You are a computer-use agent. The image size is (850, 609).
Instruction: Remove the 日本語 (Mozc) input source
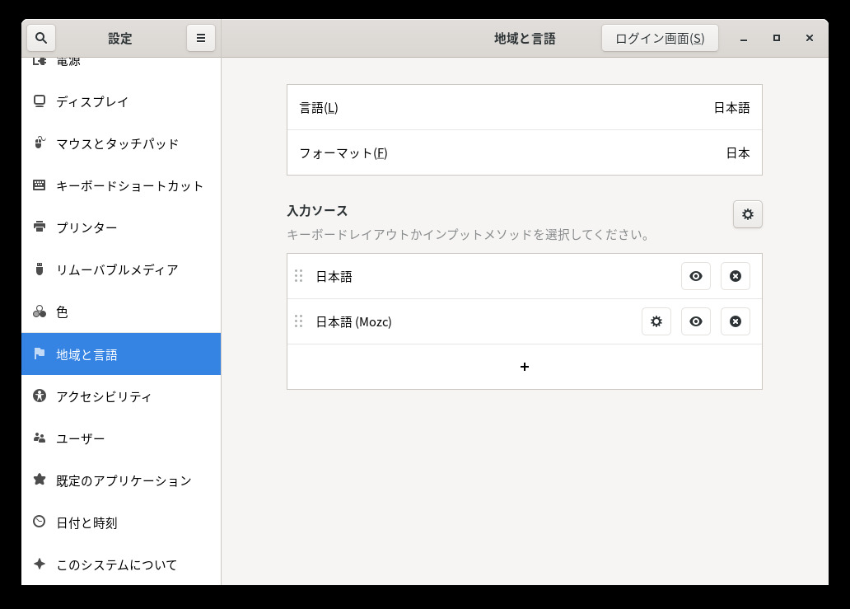(x=735, y=321)
